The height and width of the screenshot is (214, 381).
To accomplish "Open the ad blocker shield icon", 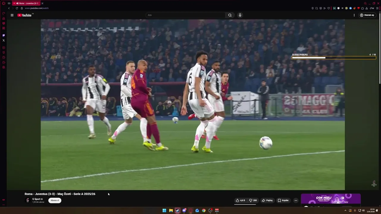I will (321, 8).
